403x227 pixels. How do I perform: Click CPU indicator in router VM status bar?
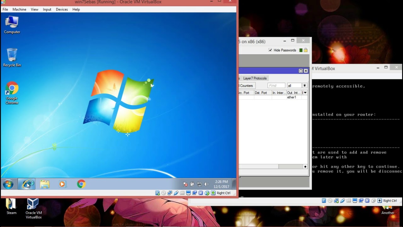(x=367, y=201)
